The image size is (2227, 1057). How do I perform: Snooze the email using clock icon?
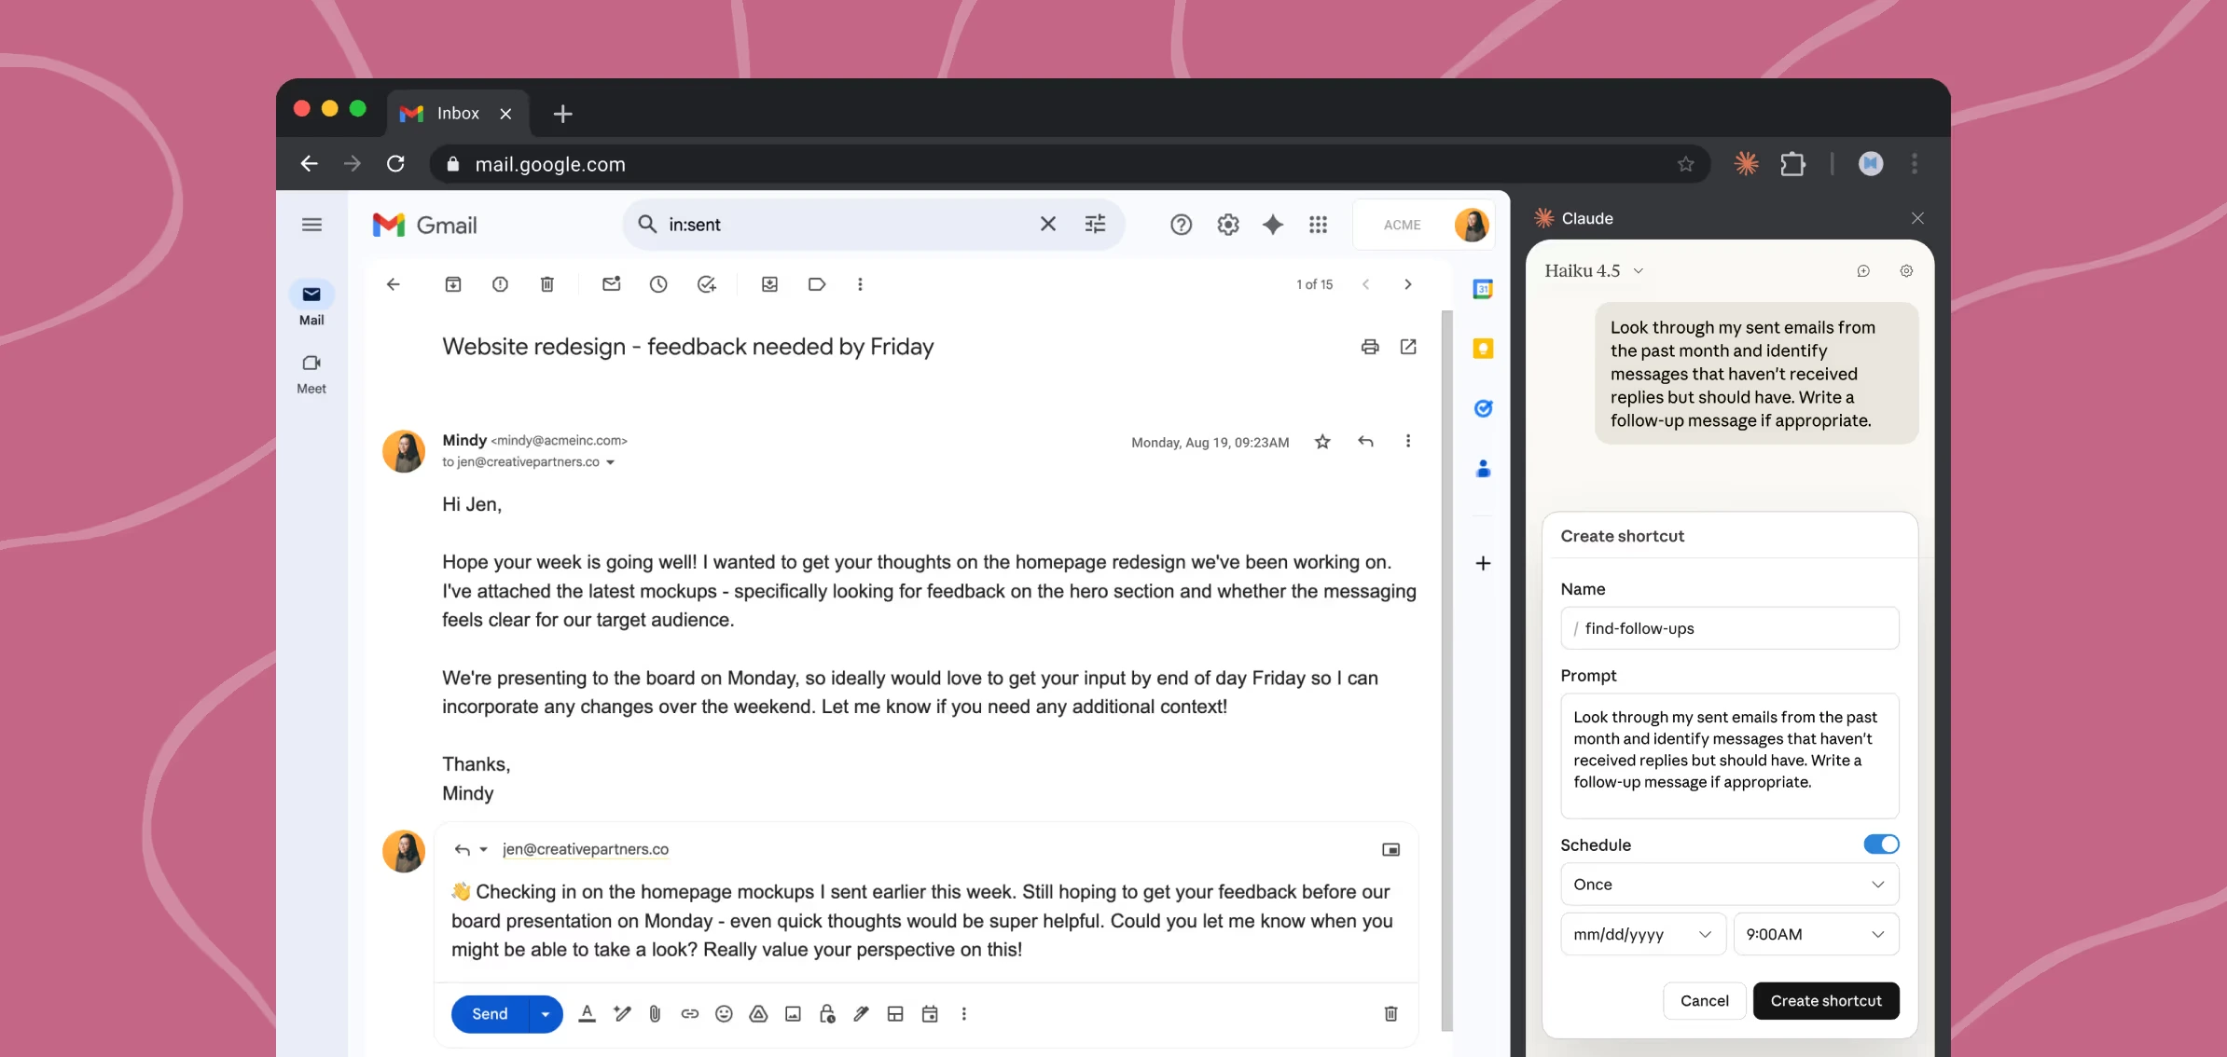(x=659, y=284)
